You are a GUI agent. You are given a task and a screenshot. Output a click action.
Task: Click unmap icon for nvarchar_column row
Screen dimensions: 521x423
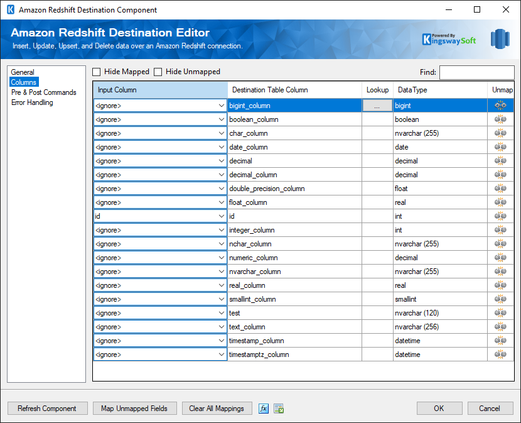tap(500, 272)
